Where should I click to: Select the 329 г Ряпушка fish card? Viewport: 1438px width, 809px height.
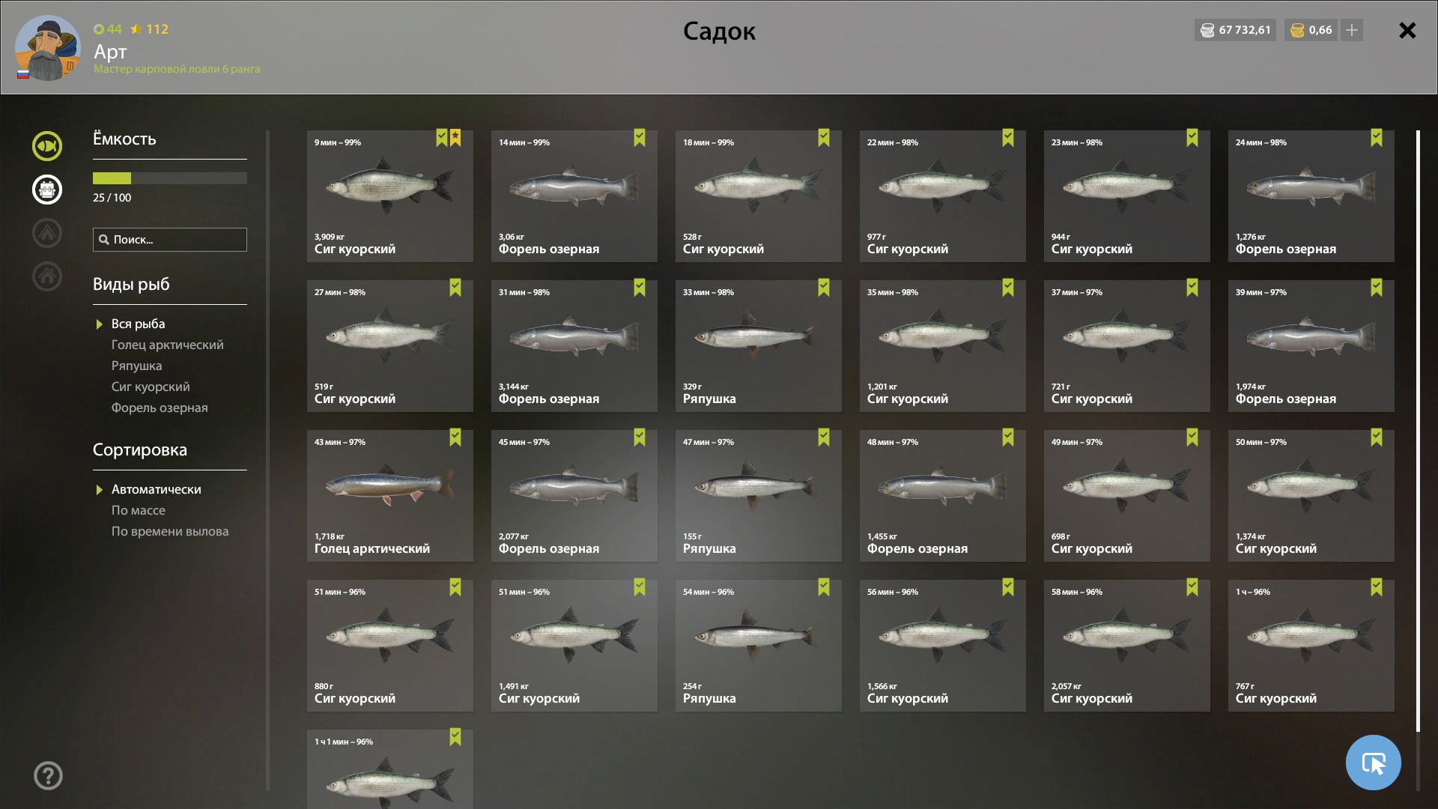[758, 346]
